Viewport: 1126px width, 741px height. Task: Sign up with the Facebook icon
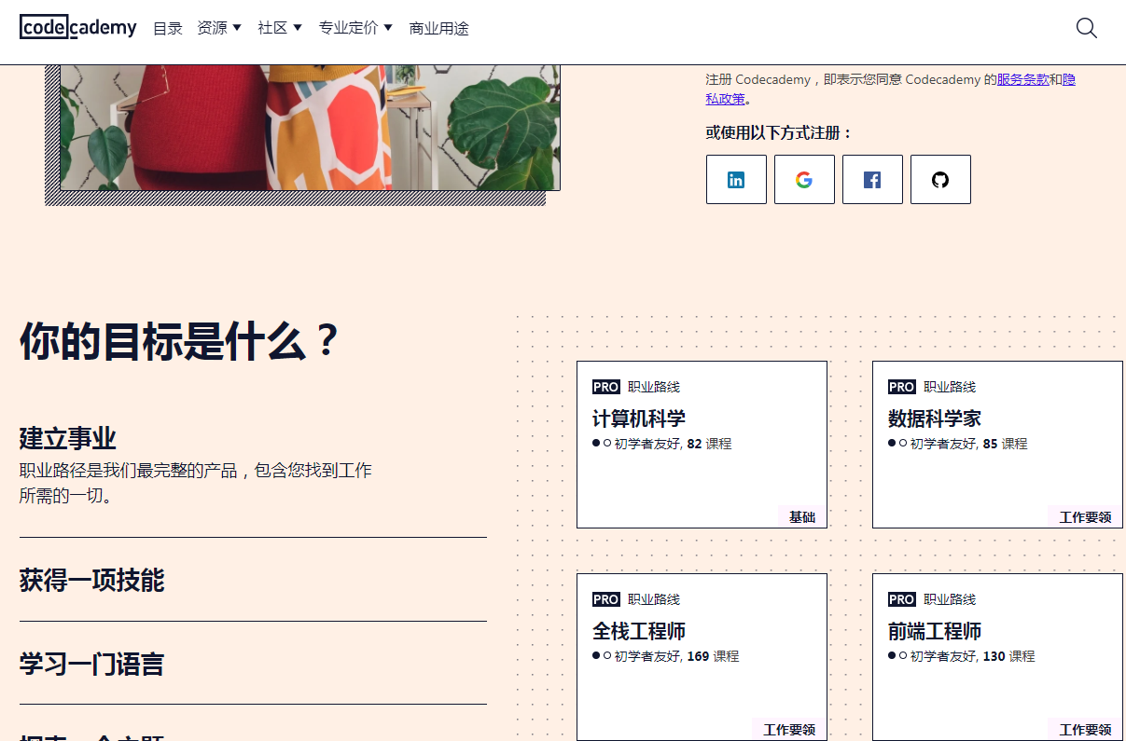(x=872, y=179)
